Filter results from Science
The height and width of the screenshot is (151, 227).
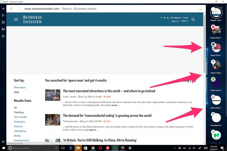18,126
